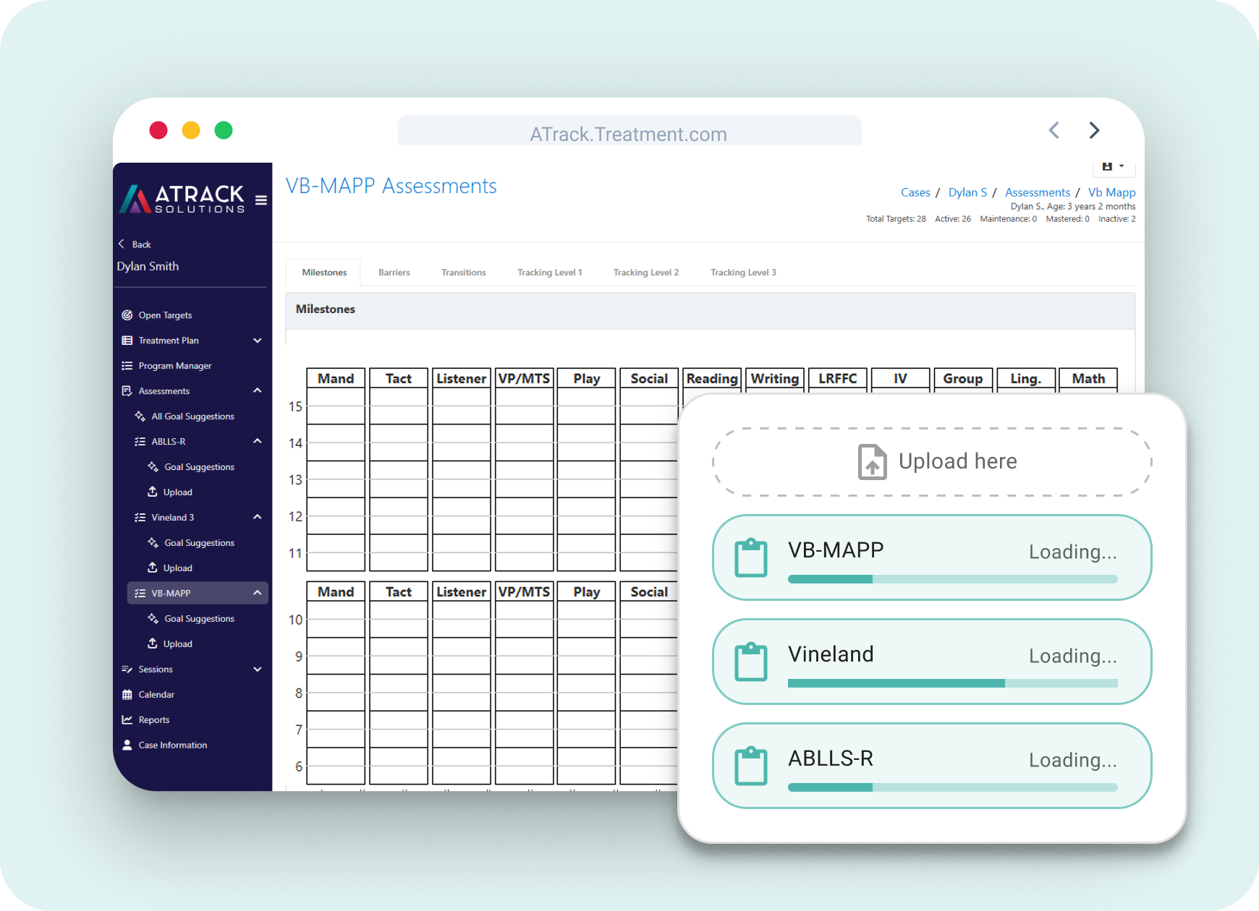The width and height of the screenshot is (1259, 911).
Task: Click the Upload icon under VB-MAPP
Action: point(153,643)
